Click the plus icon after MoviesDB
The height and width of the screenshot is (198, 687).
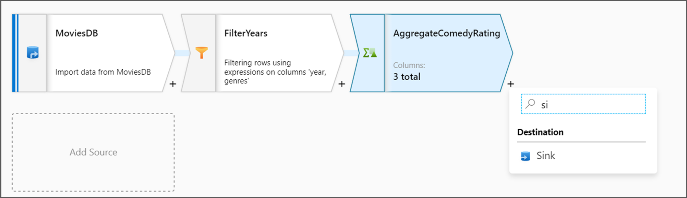point(172,84)
